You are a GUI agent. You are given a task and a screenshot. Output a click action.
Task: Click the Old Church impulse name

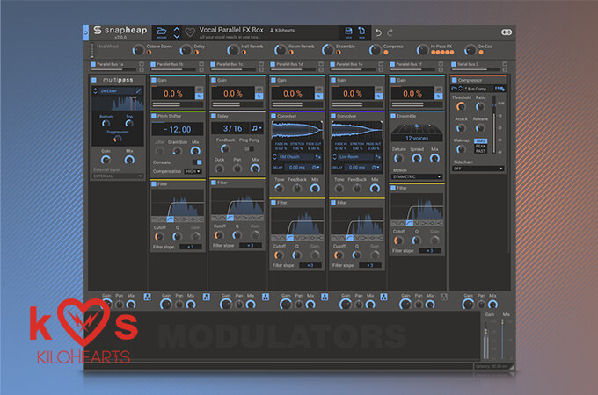(x=290, y=157)
